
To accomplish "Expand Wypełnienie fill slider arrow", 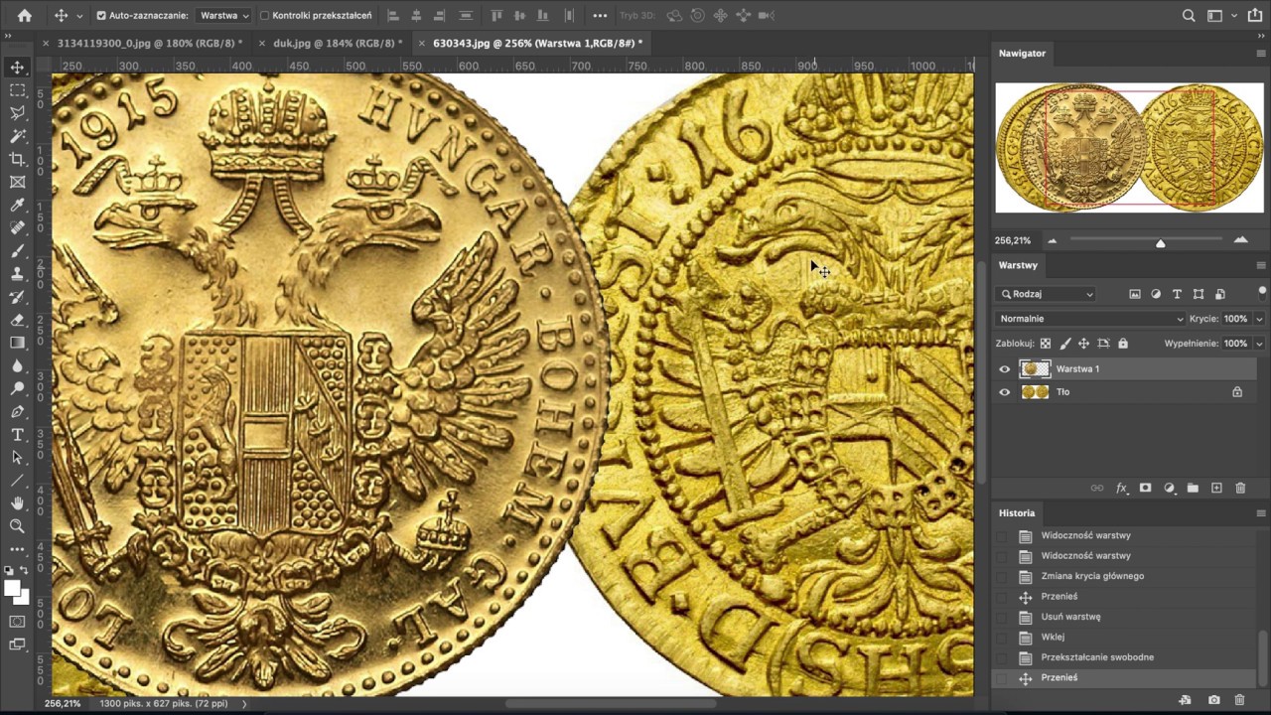I will [1259, 344].
